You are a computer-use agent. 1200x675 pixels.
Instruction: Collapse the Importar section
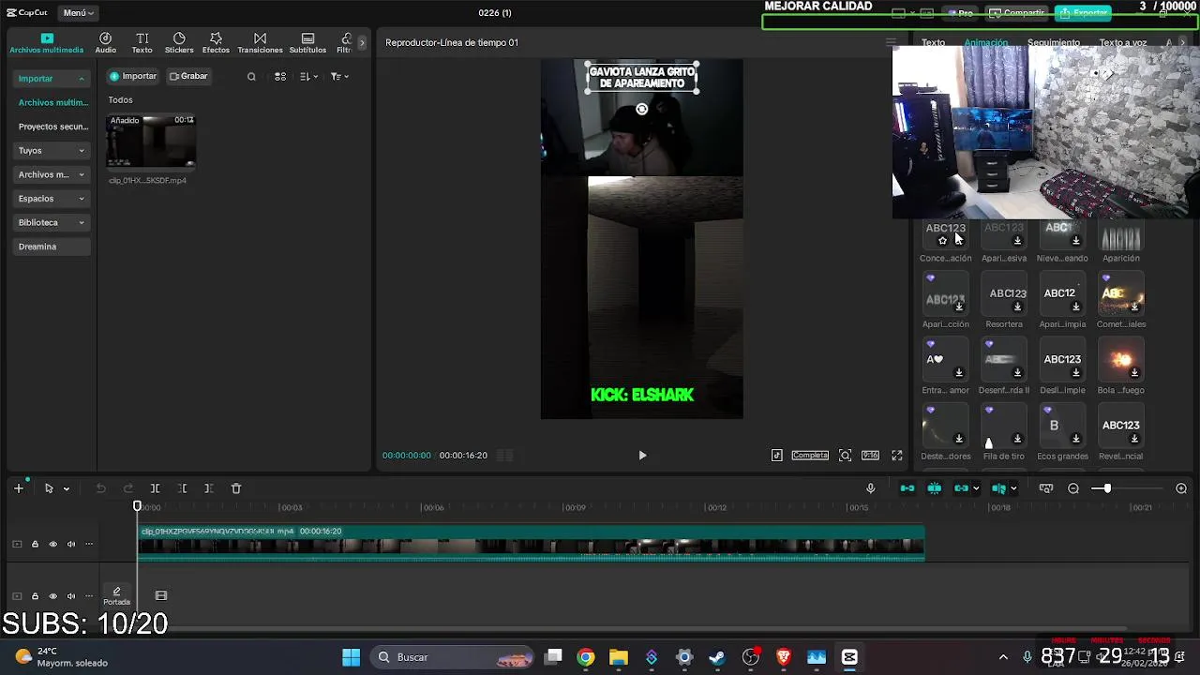pos(52,79)
